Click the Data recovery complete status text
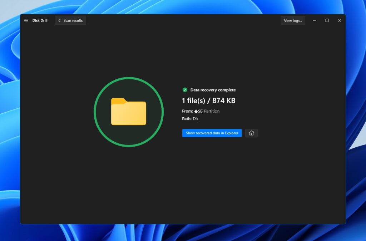The height and width of the screenshot is (241, 366). coord(213,89)
